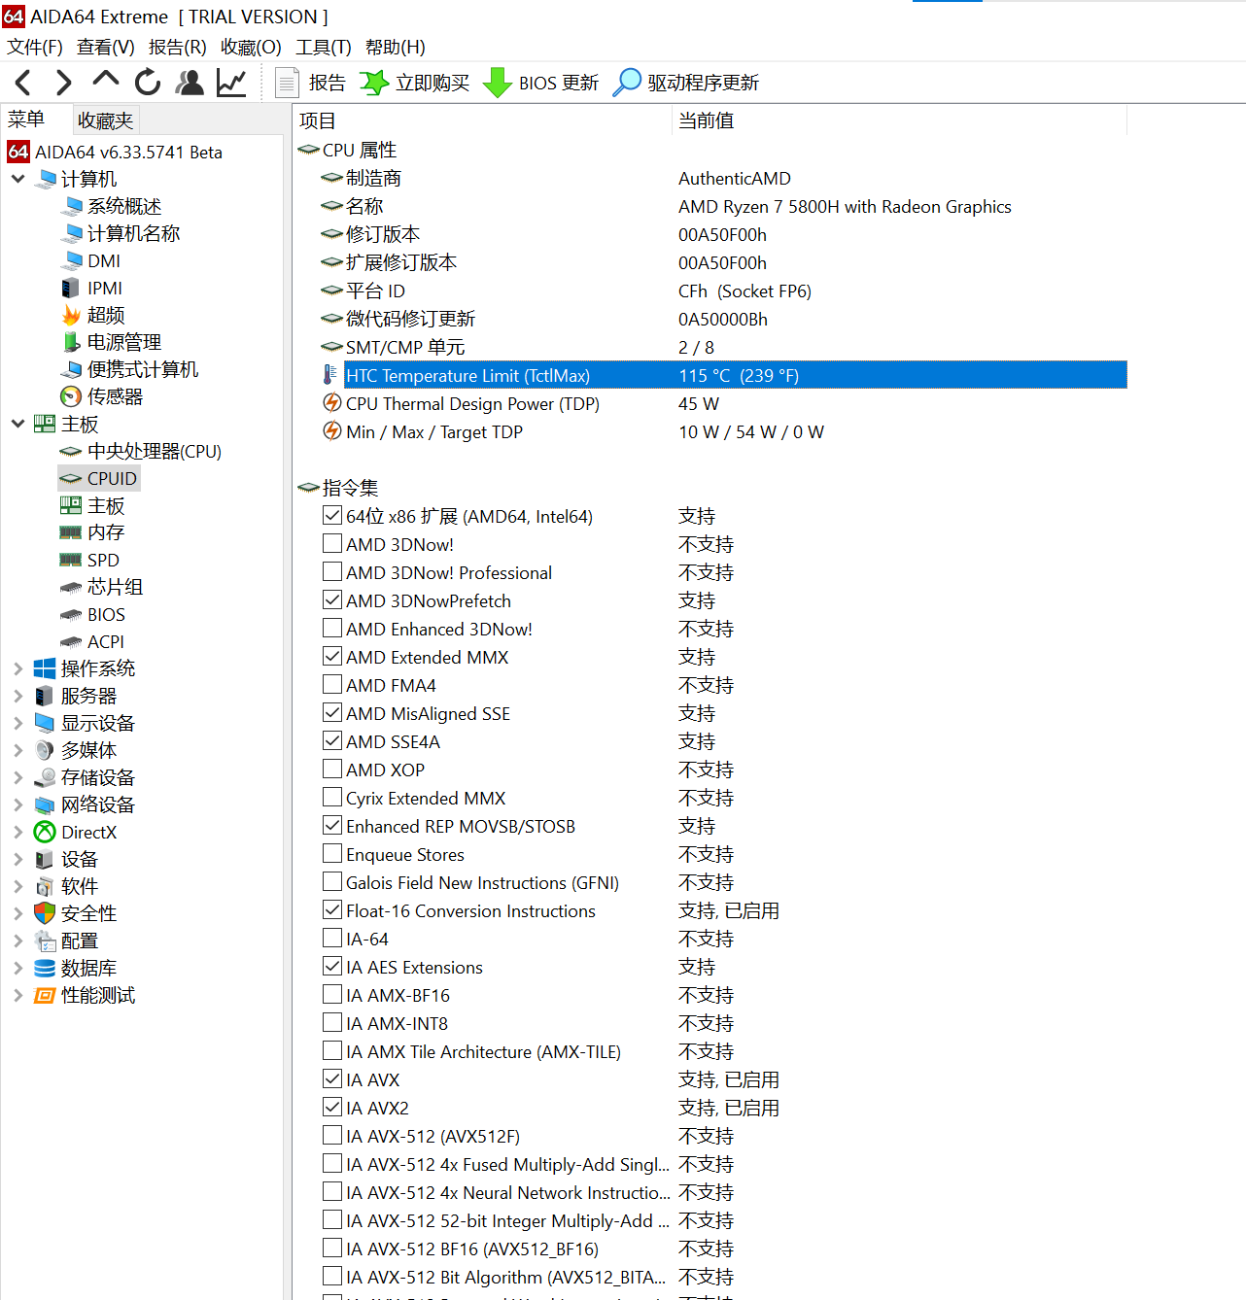Select the CPU Thermal Design Power row
This screenshot has height=1300, width=1246.
(x=724, y=403)
